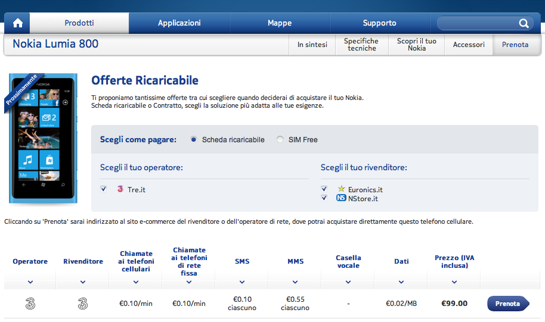Click the home icon in navigation bar
Screen dimensions: 545x322
(17, 23)
